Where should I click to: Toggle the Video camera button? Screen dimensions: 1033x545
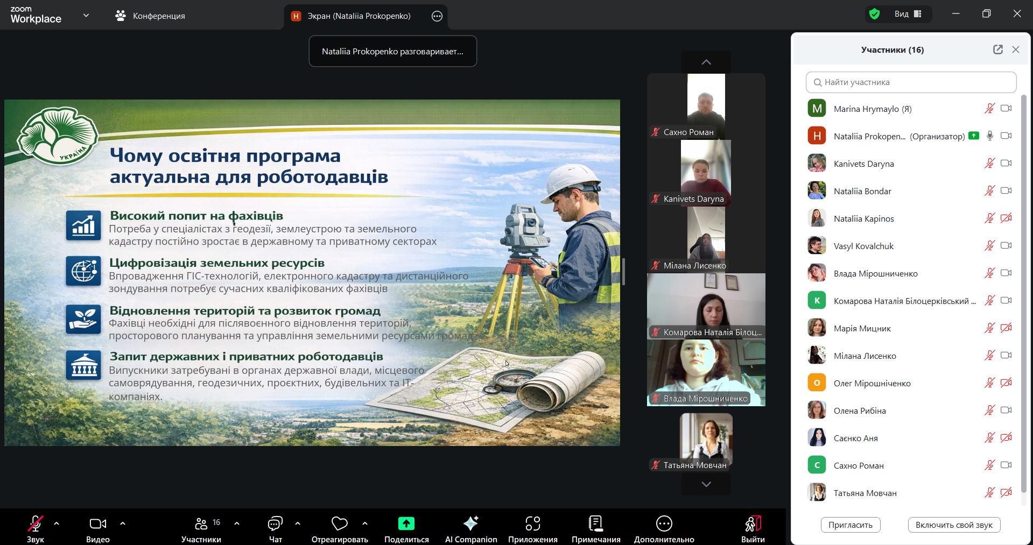point(98,529)
